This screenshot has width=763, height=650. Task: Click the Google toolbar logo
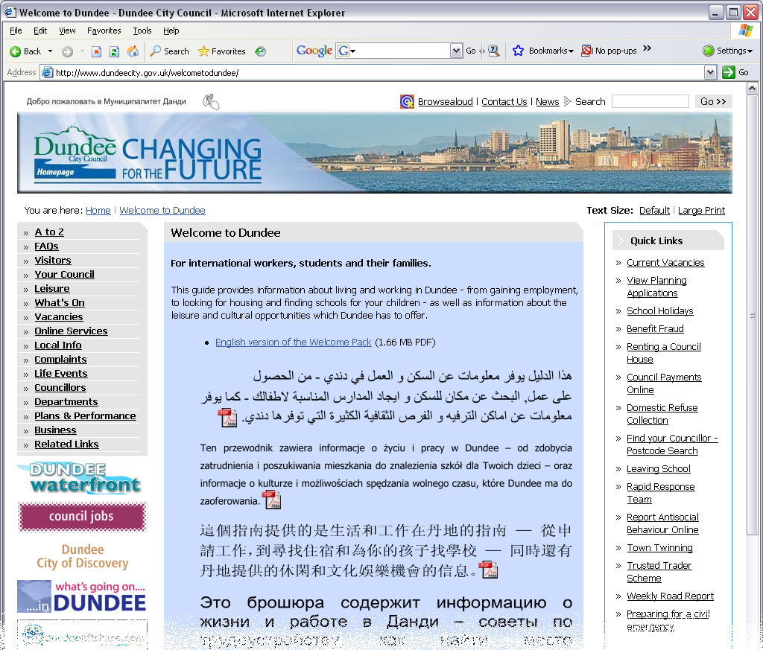314,51
